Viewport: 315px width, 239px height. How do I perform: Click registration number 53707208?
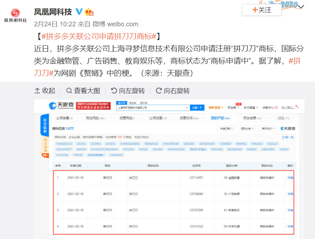196,210
